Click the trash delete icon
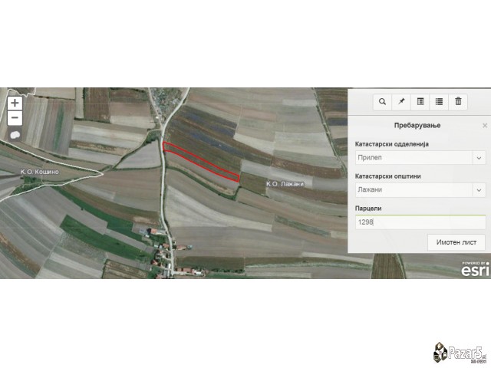The height and width of the screenshot is (368, 491). click(459, 101)
